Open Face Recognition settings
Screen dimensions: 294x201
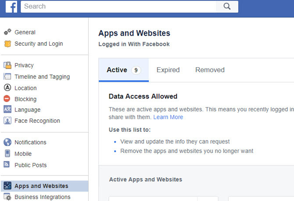point(37,121)
